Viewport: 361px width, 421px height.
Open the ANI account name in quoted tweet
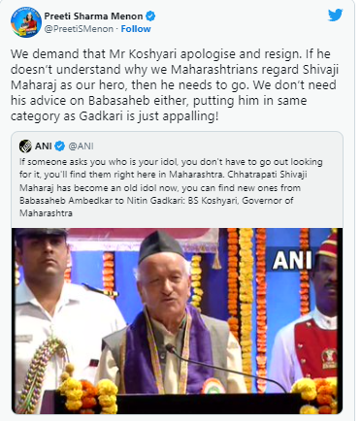[x=44, y=146]
